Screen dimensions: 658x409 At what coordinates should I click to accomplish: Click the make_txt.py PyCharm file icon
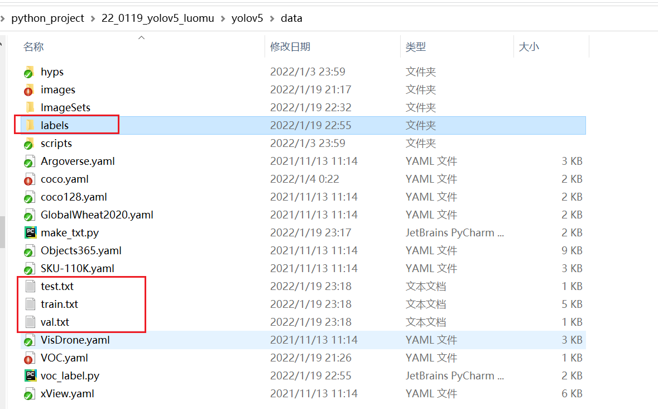tap(30, 233)
